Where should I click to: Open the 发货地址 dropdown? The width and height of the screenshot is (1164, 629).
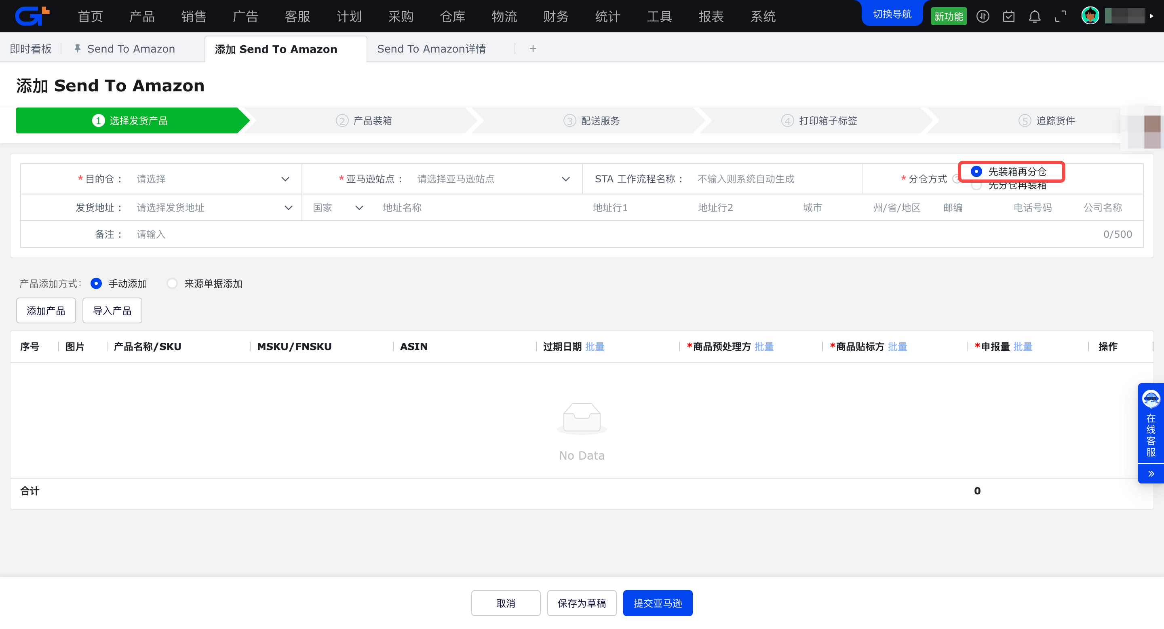point(214,207)
